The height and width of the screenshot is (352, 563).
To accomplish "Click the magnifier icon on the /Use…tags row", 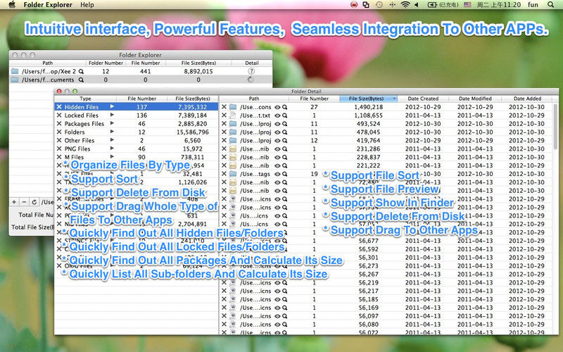I will coord(285,174).
